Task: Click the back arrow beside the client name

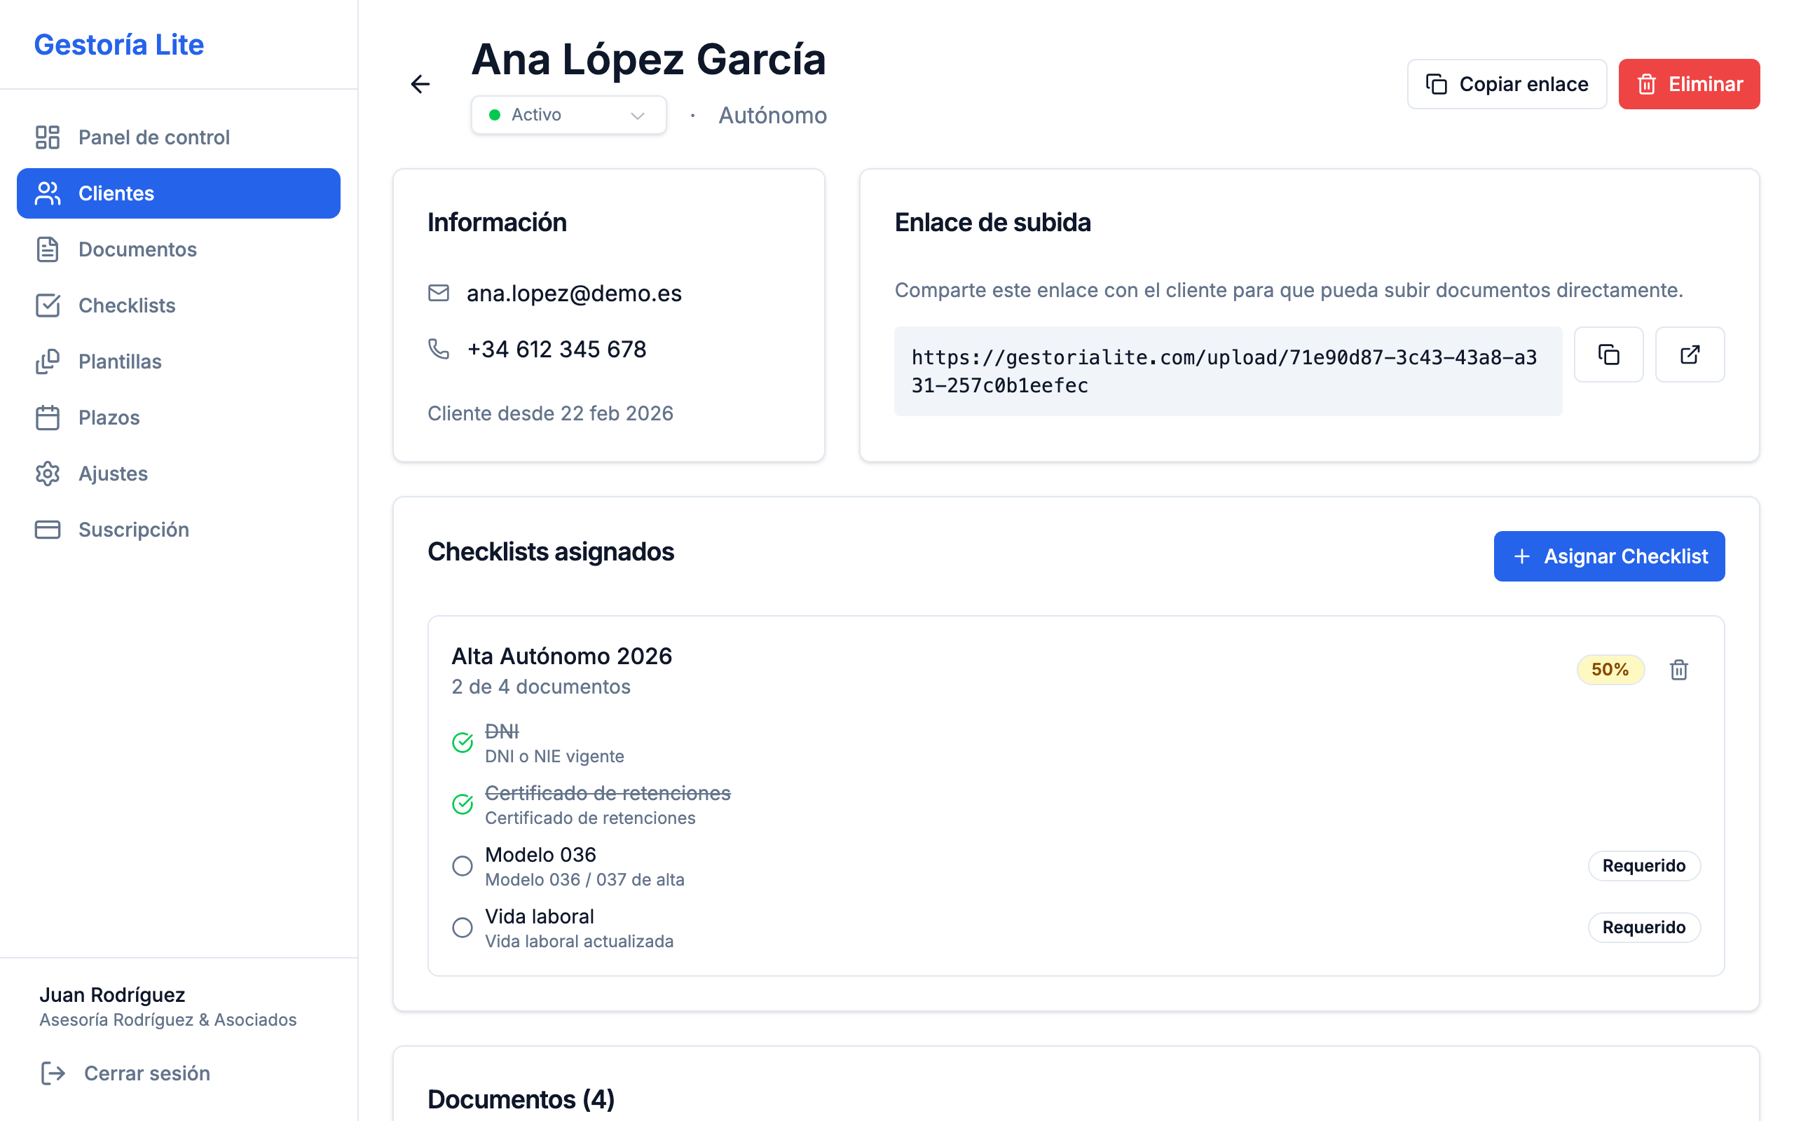Action: [x=420, y=84]
